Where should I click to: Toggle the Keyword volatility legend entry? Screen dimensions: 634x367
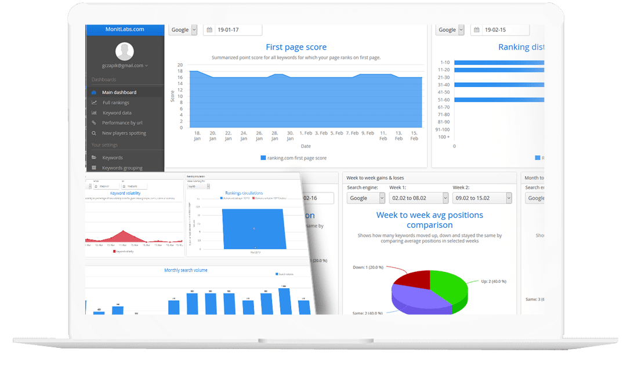coord(125,251)
